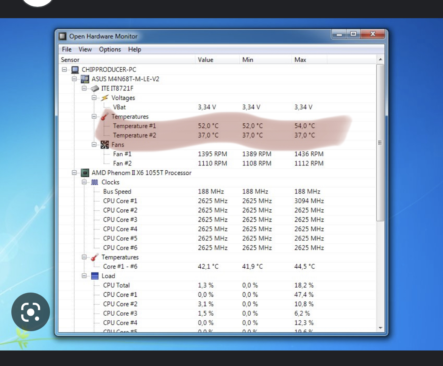Click the Value column header

[x=217, y=59]
